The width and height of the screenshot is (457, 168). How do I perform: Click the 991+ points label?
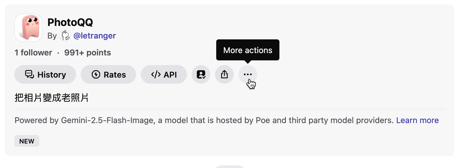87,52
